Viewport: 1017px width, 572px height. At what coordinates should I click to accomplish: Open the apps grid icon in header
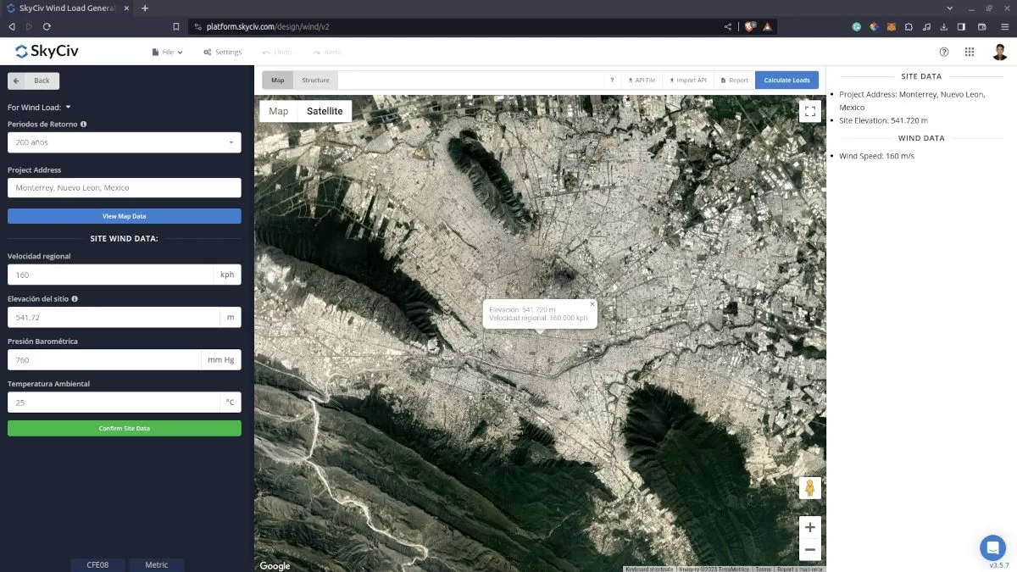click(x=970, y=52)
